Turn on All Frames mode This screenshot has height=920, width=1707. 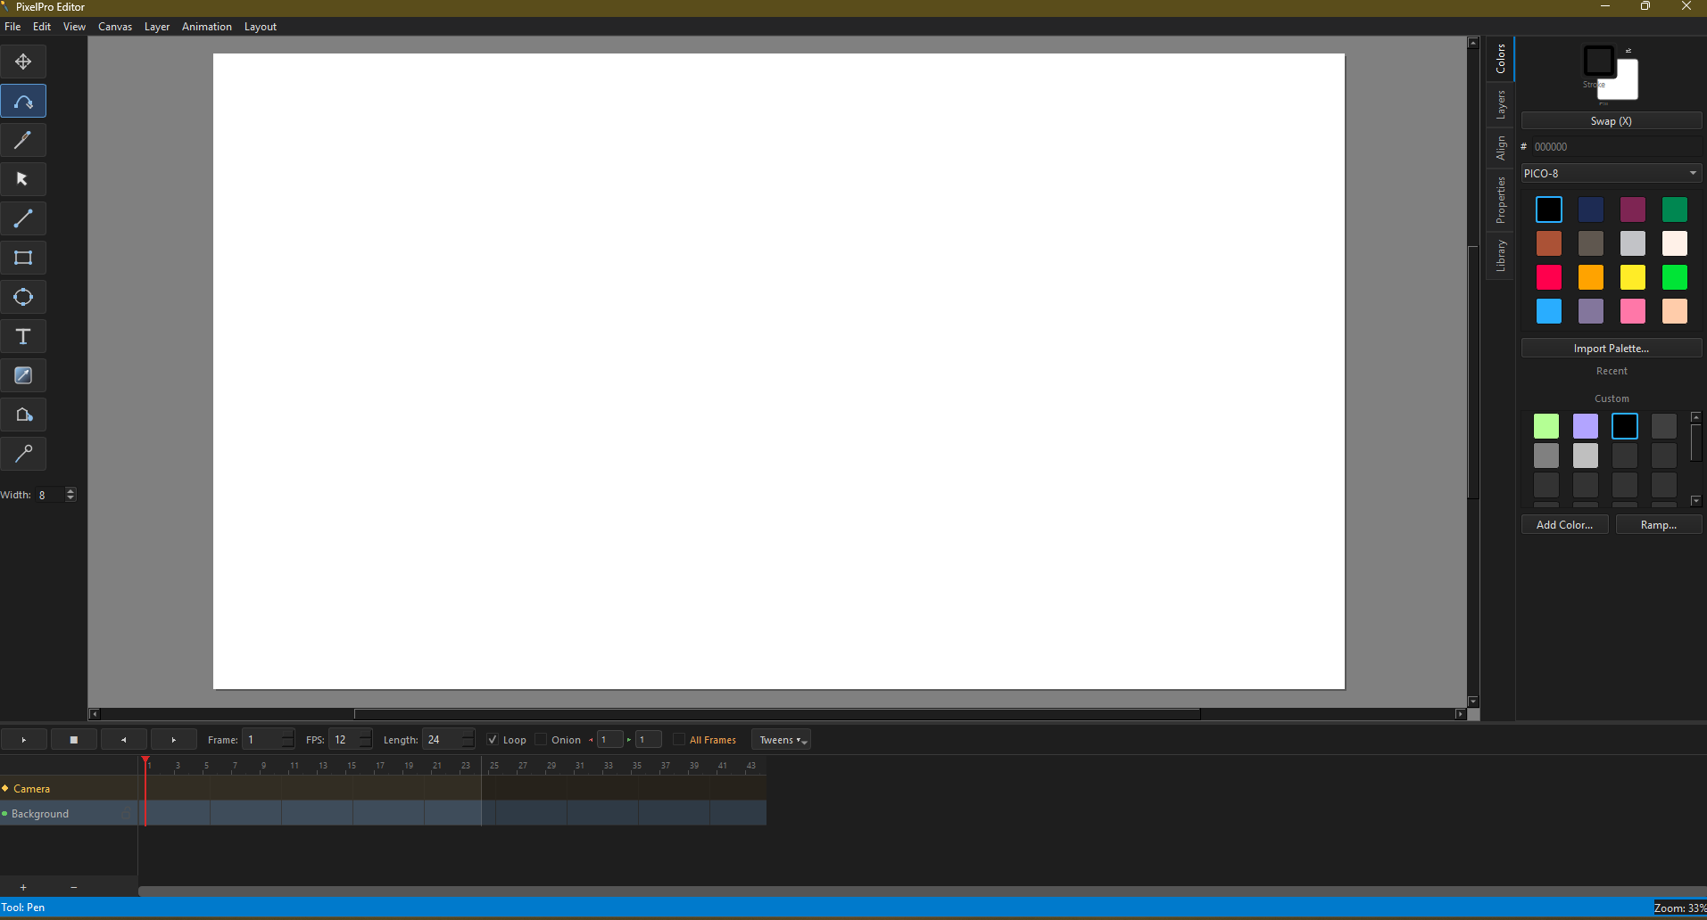point(678,739)
